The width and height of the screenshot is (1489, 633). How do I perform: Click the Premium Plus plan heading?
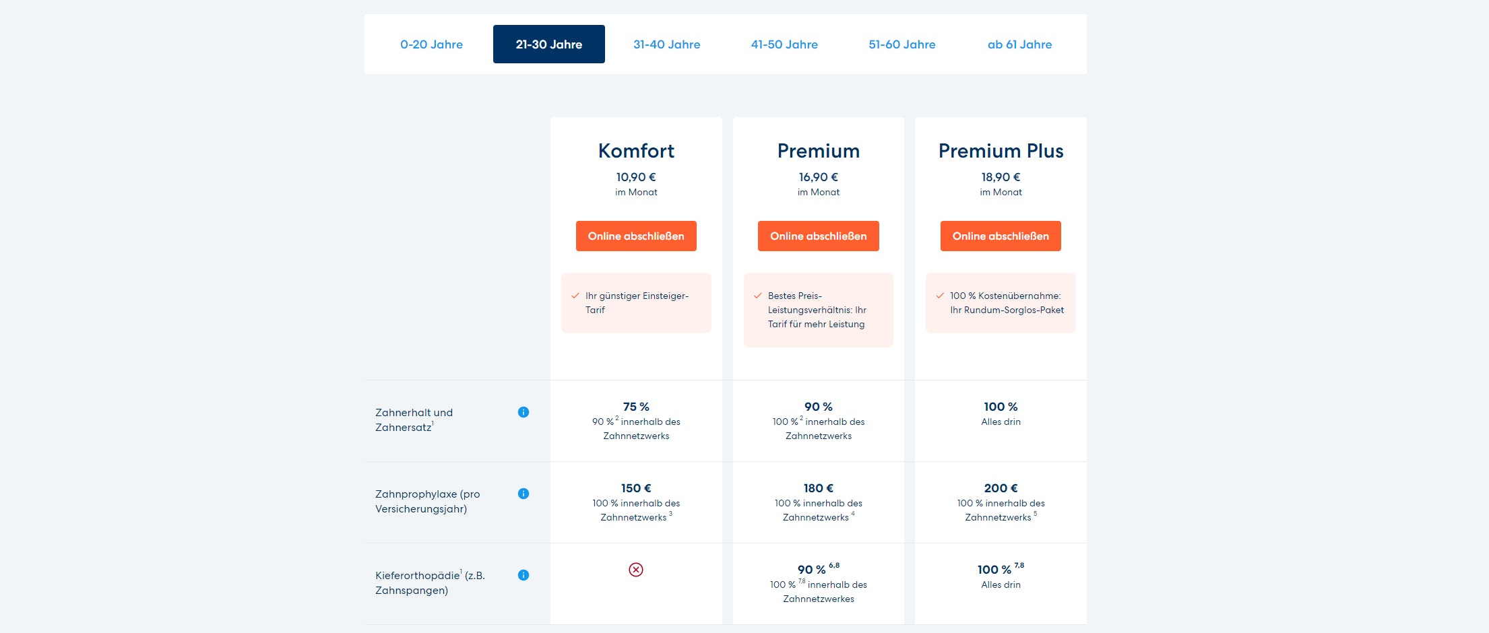(x=1001, y=151)
